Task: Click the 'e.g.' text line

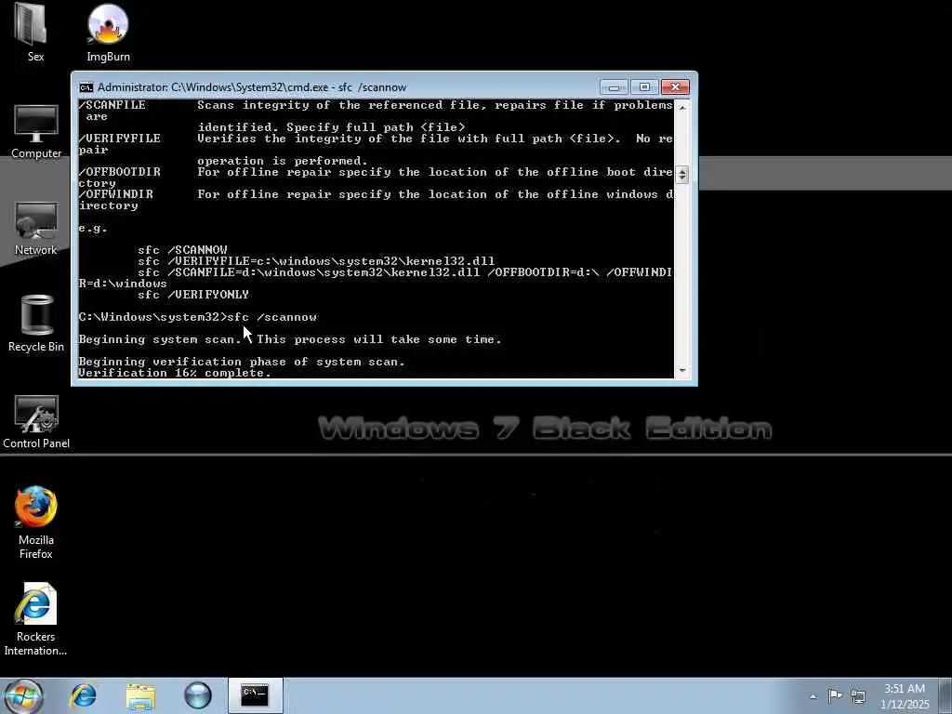Action: (x=93, y=229)
